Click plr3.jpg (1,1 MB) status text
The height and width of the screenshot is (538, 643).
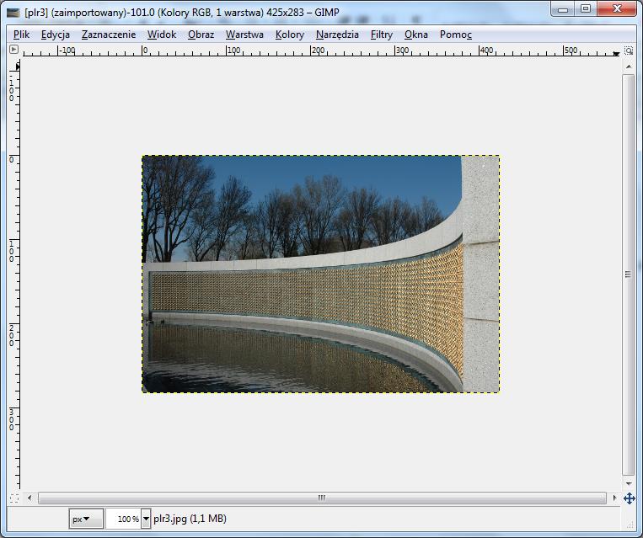[x=190, y=519]
